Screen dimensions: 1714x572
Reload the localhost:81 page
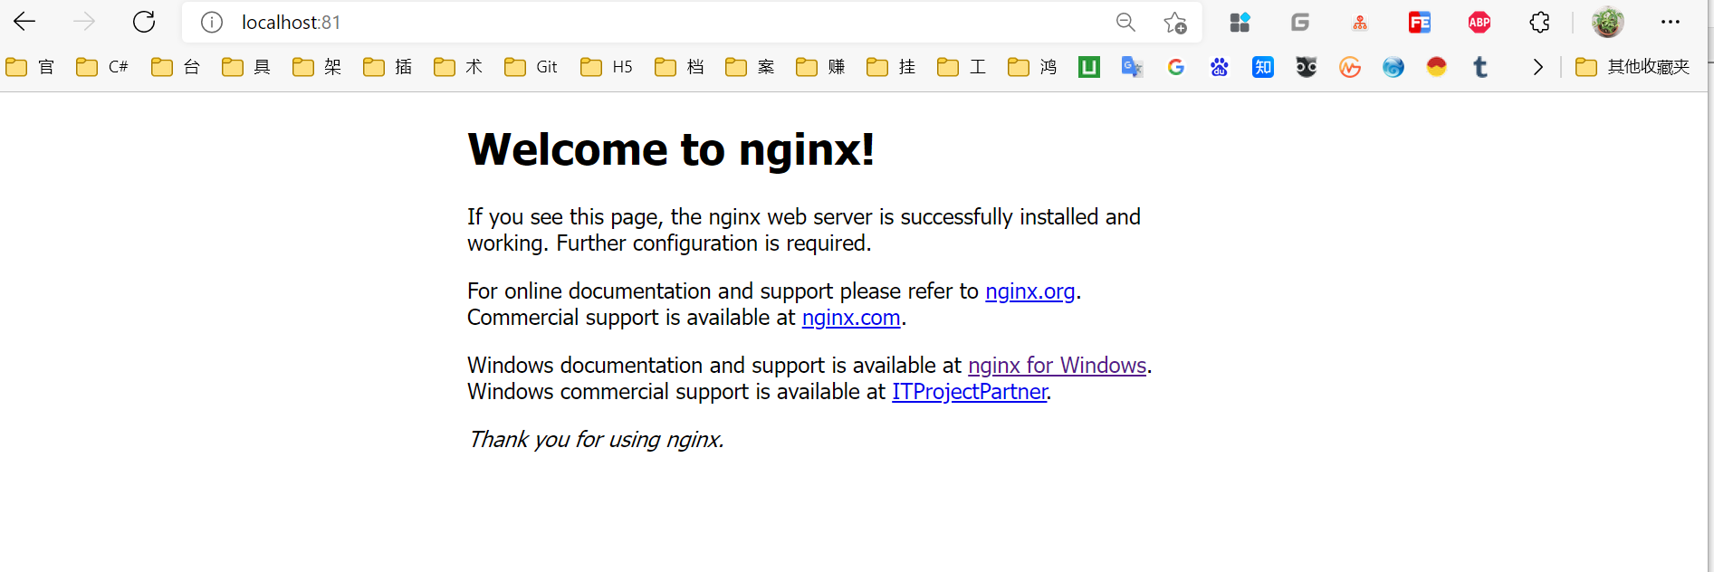(x=144, y=22)
